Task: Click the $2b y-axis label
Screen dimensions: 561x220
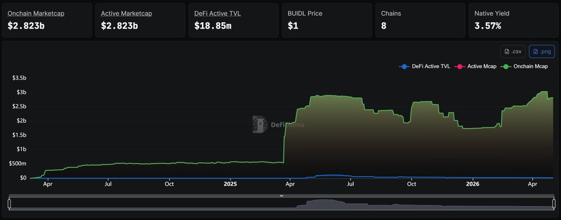Action: [22, 121]
